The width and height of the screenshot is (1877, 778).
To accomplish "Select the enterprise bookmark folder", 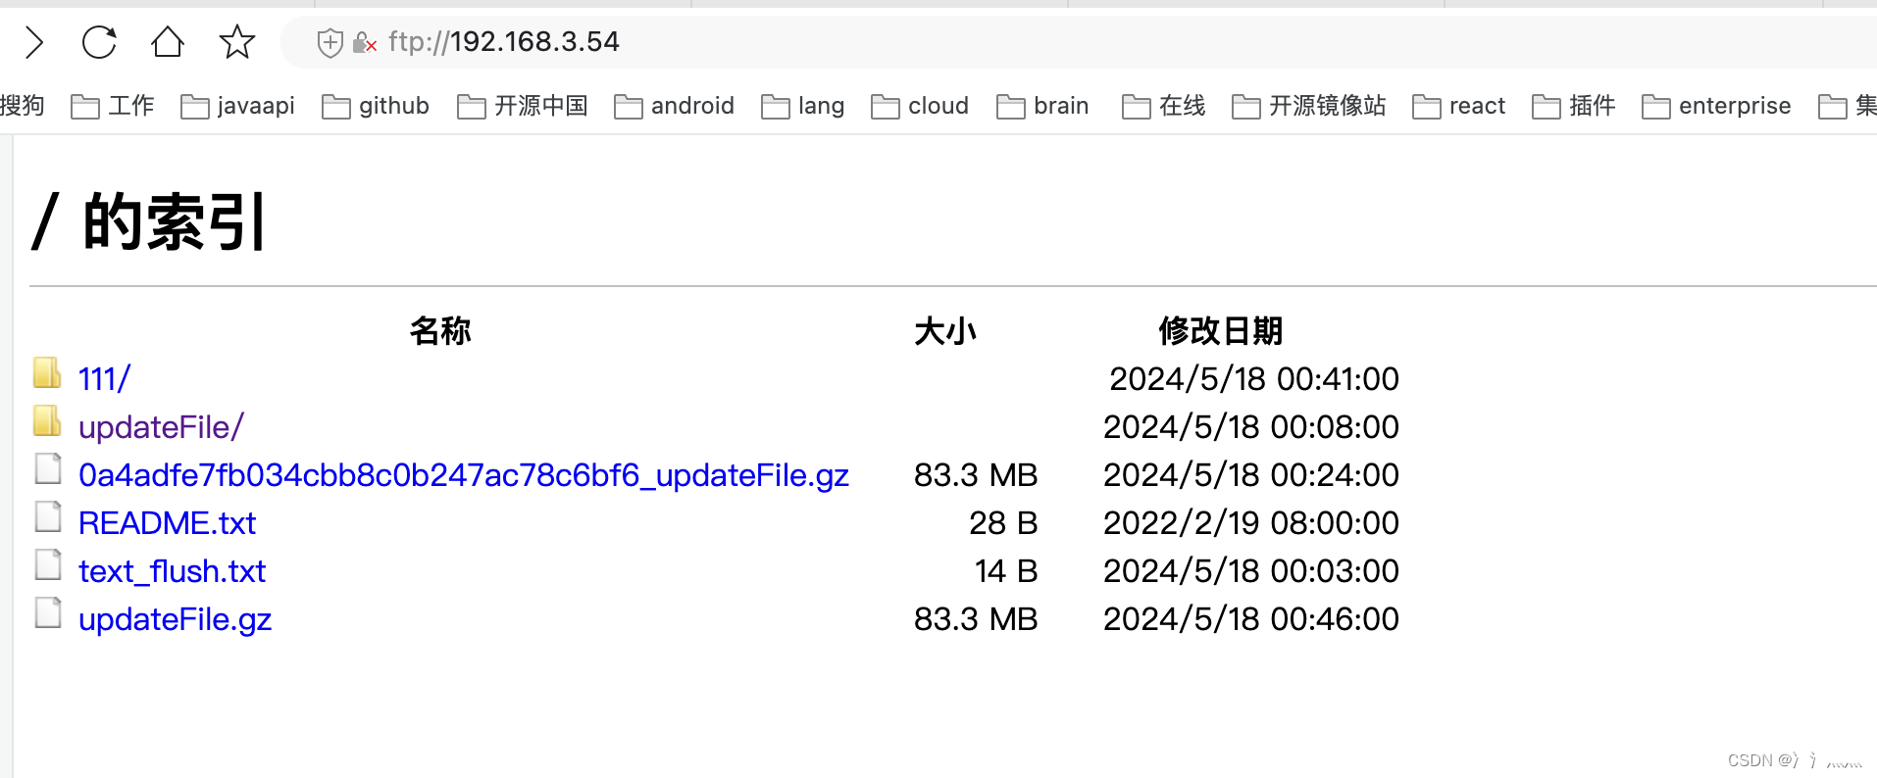I will coord(1735,106).
